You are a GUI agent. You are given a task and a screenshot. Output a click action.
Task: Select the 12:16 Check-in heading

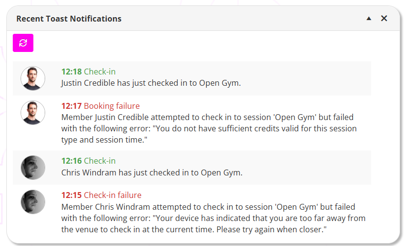[x=88, y=161]
